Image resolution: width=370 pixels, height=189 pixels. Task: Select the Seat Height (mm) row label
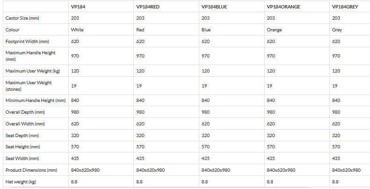[23, 147]
